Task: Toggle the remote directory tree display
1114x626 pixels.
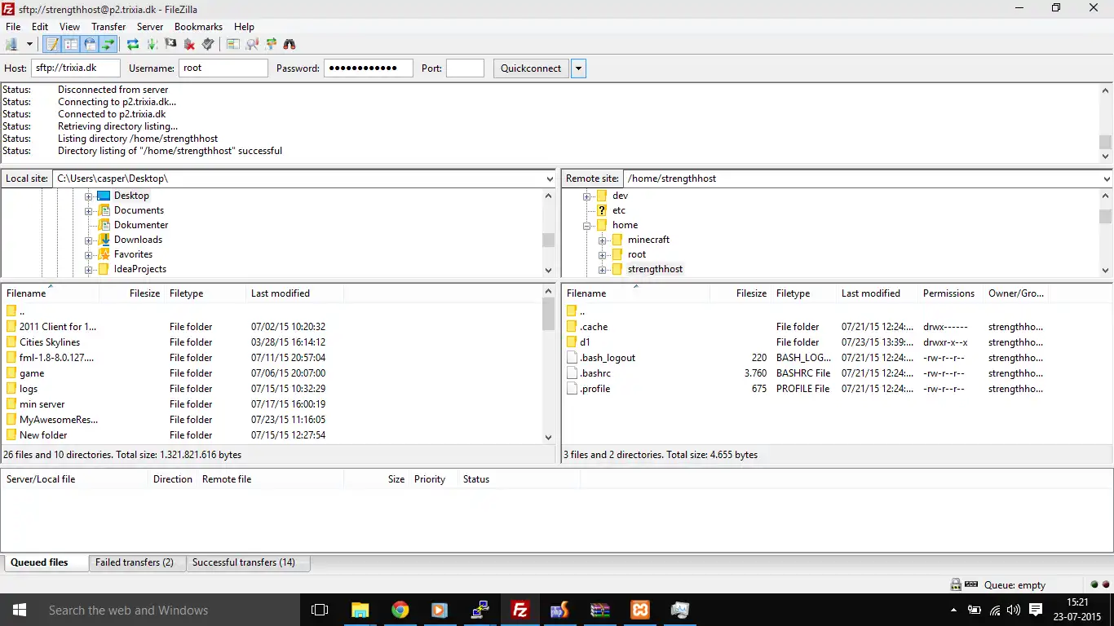Action: (x=90, y=44)
